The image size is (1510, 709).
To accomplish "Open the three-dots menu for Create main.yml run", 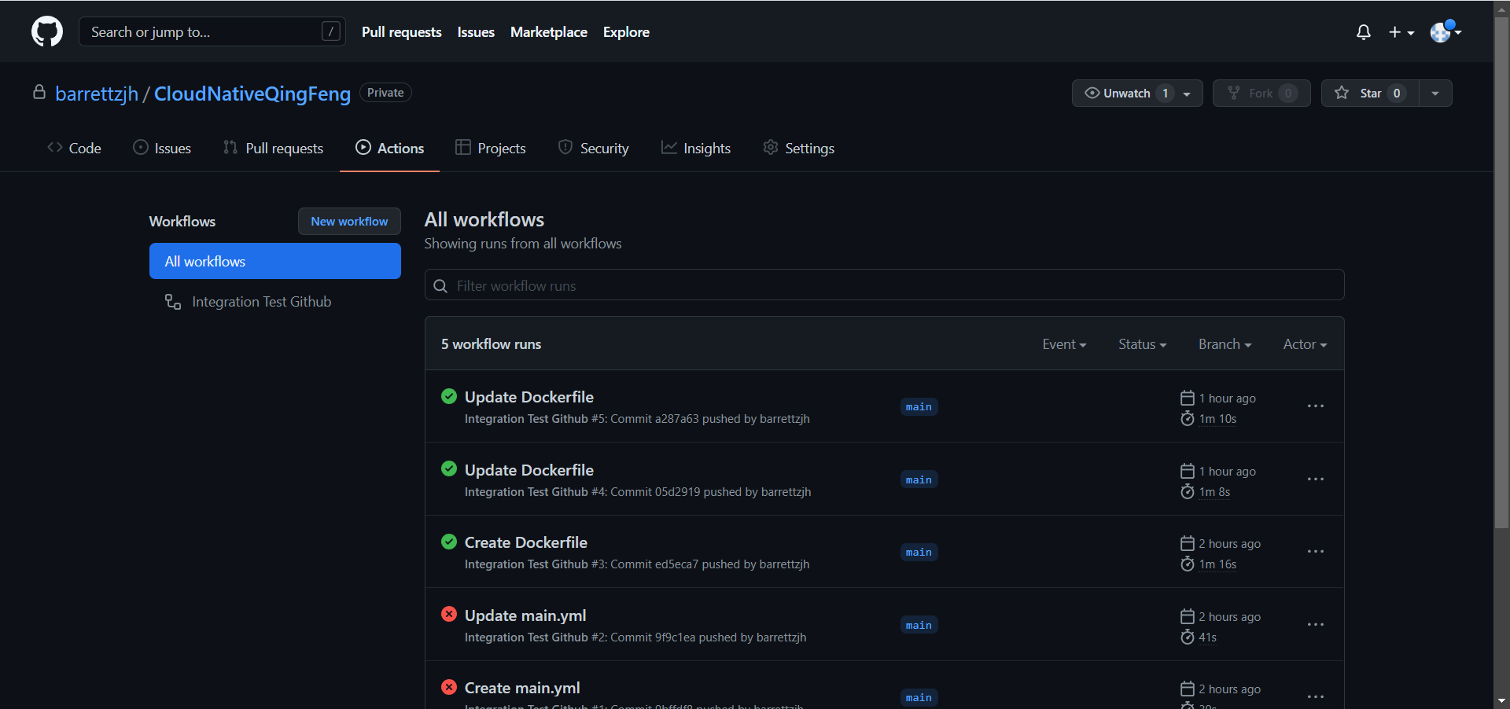I will [1316, 697].
